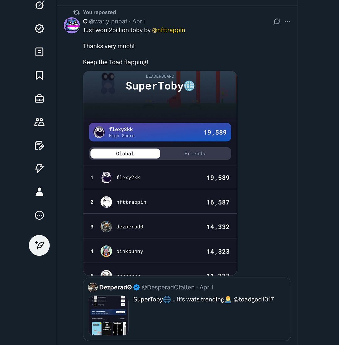Open three-dot options on warly_pnbaf's post
Image resolution: width=339 pixels, height=345 pixels.
click(x=288, y=21)
